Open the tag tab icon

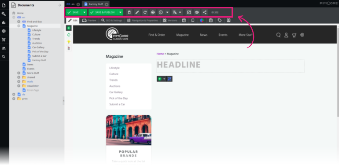point(220,20)
